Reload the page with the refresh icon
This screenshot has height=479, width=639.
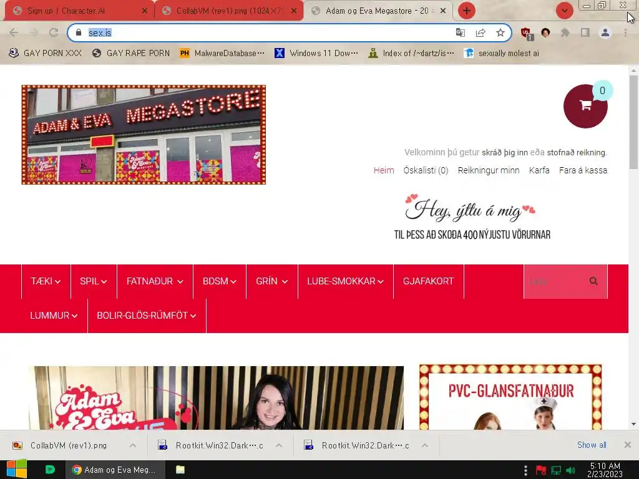click(54, 32)
